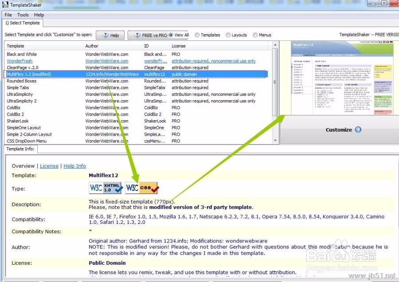This screenshot has height=282, width=399.
Task: Click the multiflex12 ID cell
Action: coord(154,74)
